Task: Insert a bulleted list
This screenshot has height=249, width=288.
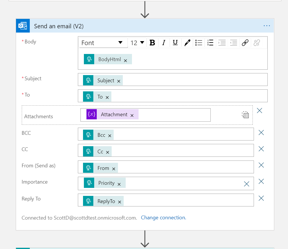Action: click(x=199, y=43)
